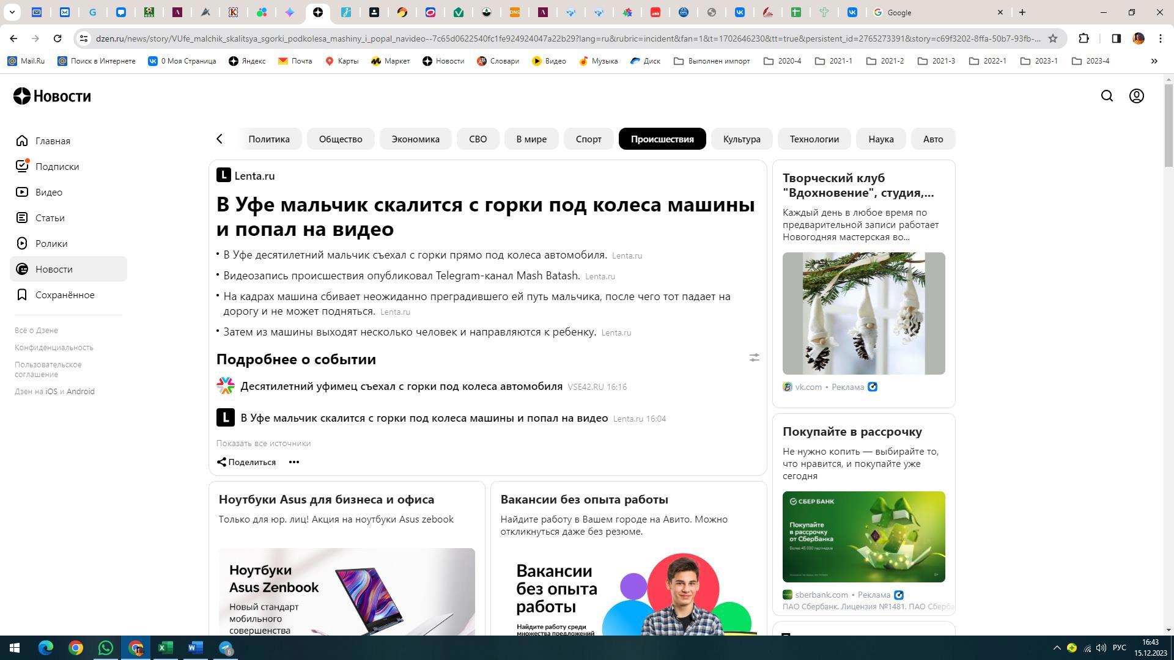
Task: Select the Культура category tab
Action: 741,139
